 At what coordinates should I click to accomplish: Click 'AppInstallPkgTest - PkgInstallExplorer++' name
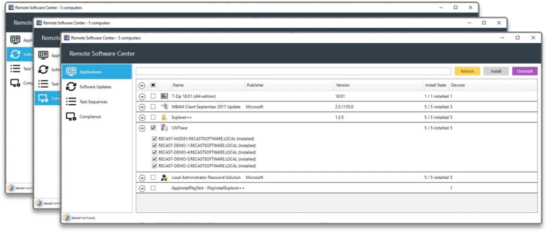pyautogui.click(x=208, y=188)
